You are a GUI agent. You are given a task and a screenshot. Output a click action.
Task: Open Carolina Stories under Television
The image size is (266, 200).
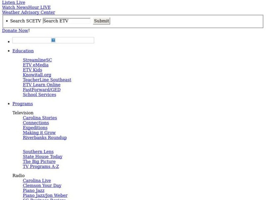click(x=40, y=118)
